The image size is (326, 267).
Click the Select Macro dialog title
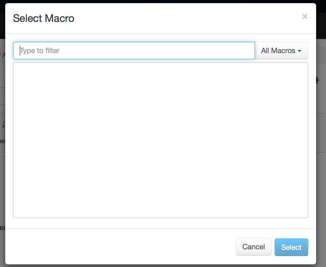[x=44, y=18]
